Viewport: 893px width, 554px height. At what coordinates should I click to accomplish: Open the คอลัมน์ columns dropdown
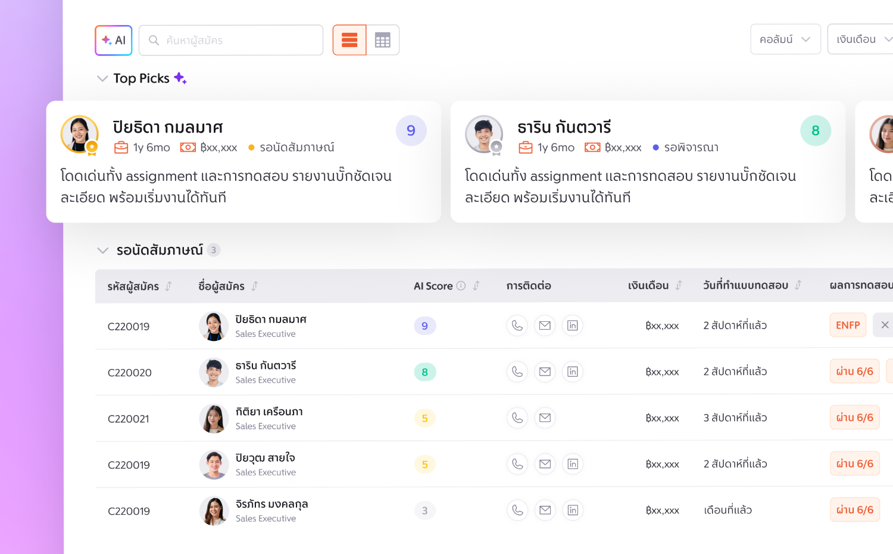point(785,39)
